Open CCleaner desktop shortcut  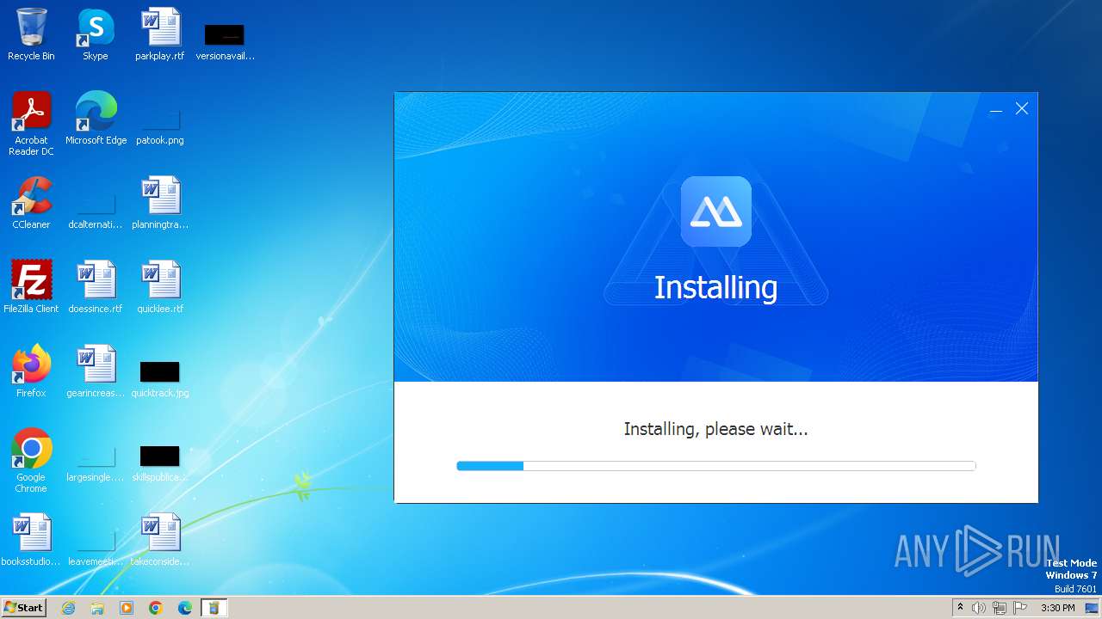(x=31, y=203)
